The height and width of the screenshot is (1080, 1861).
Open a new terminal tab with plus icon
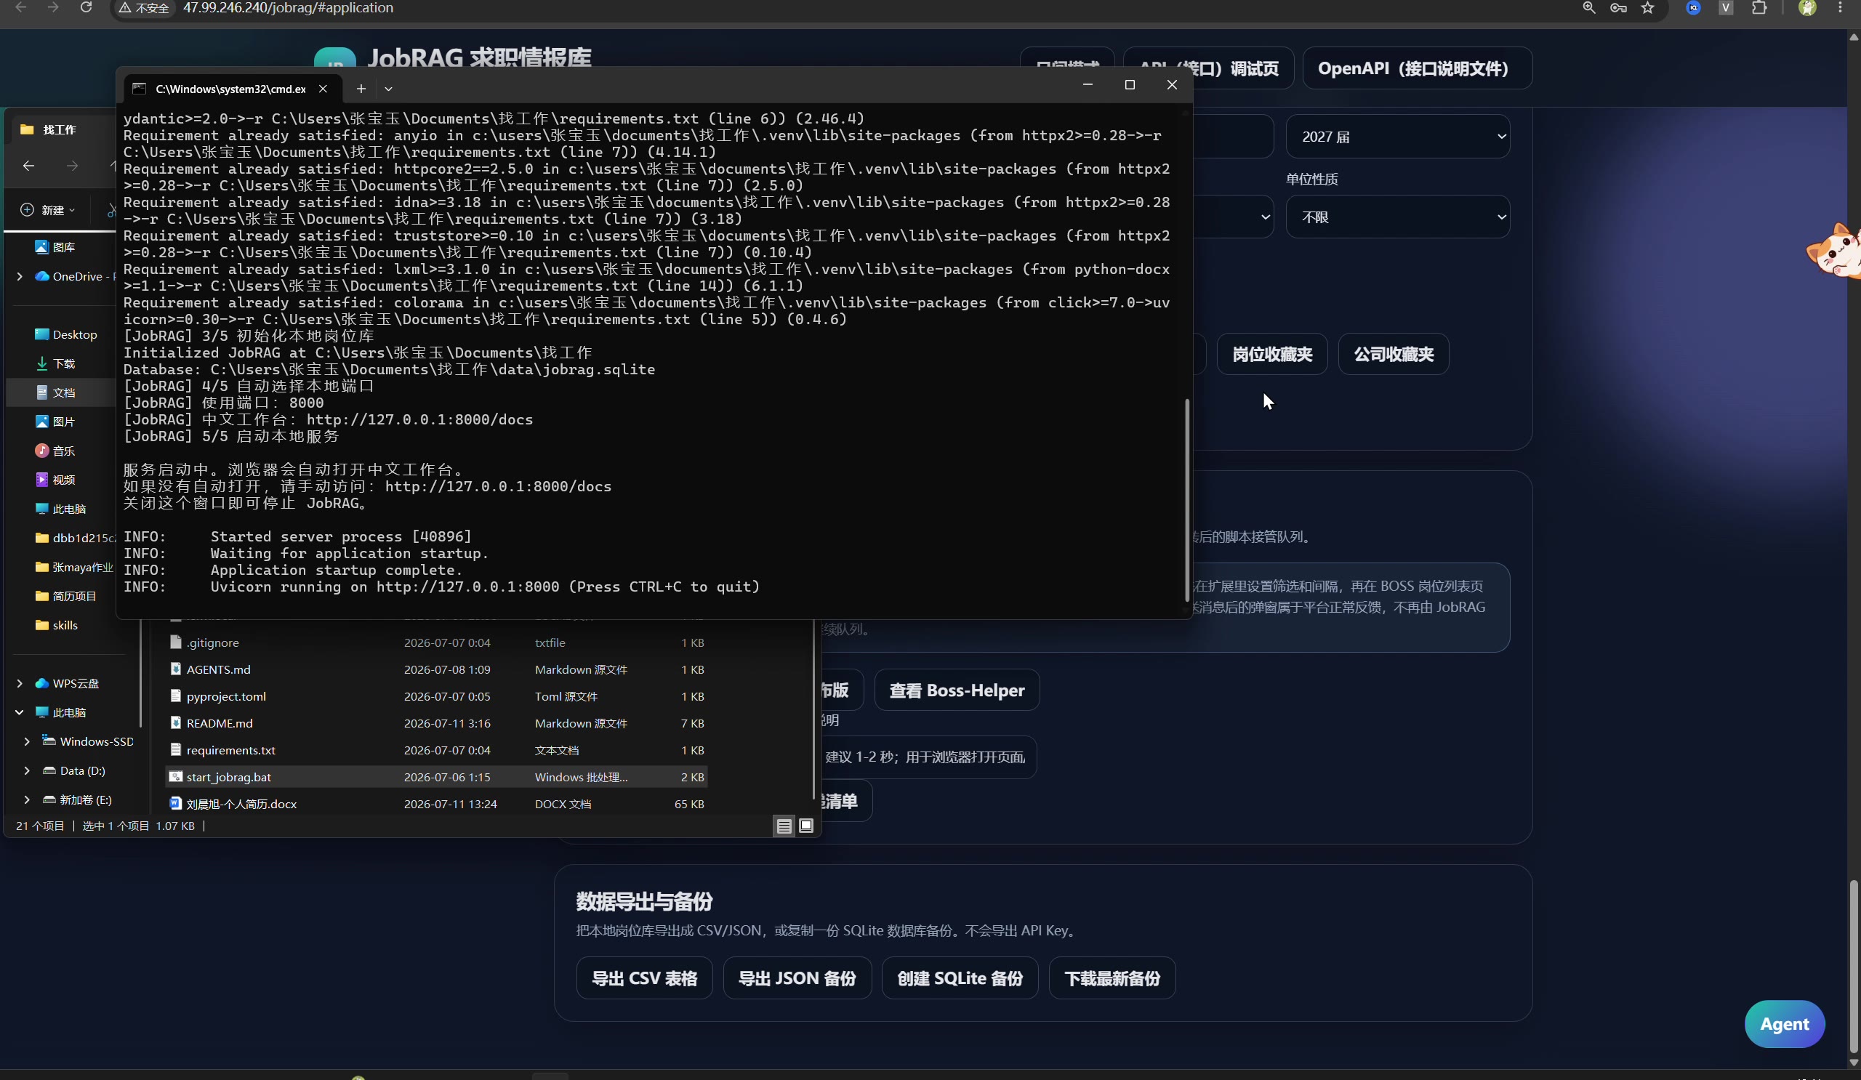coord(361,89)
